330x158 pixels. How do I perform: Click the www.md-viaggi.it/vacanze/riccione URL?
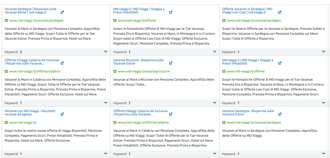[x=144, y=71]
